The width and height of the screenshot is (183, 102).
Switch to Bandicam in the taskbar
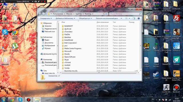pyautogui.click(x=29, y=100)
